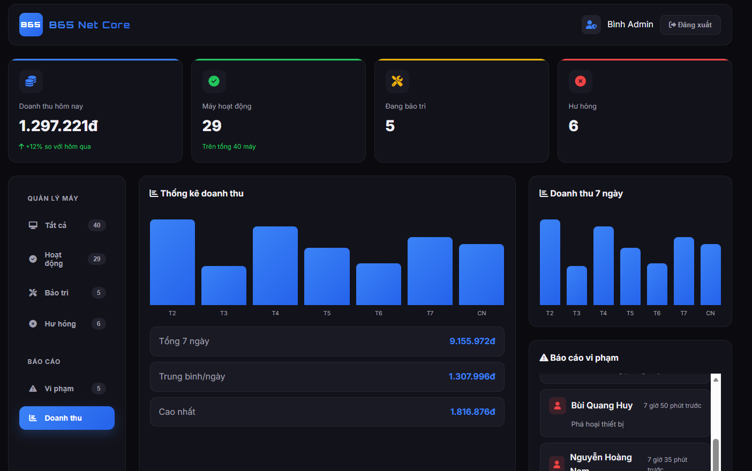Click the revenue coins icon

(x=31, y=81)
